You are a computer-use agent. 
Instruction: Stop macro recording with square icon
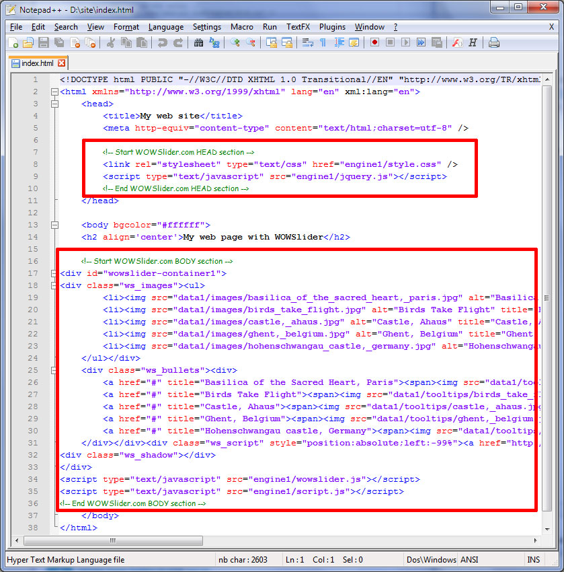[390, 42]
